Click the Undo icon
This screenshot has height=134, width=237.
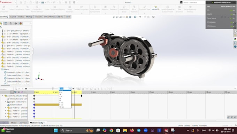coord(48,2)
